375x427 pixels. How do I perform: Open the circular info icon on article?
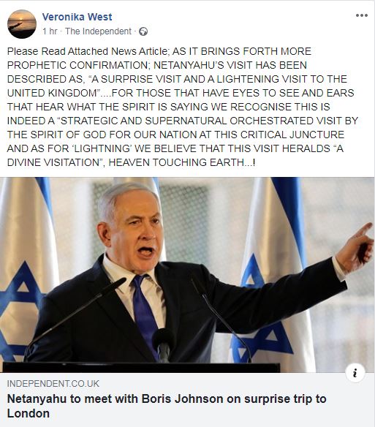(355, 373)
